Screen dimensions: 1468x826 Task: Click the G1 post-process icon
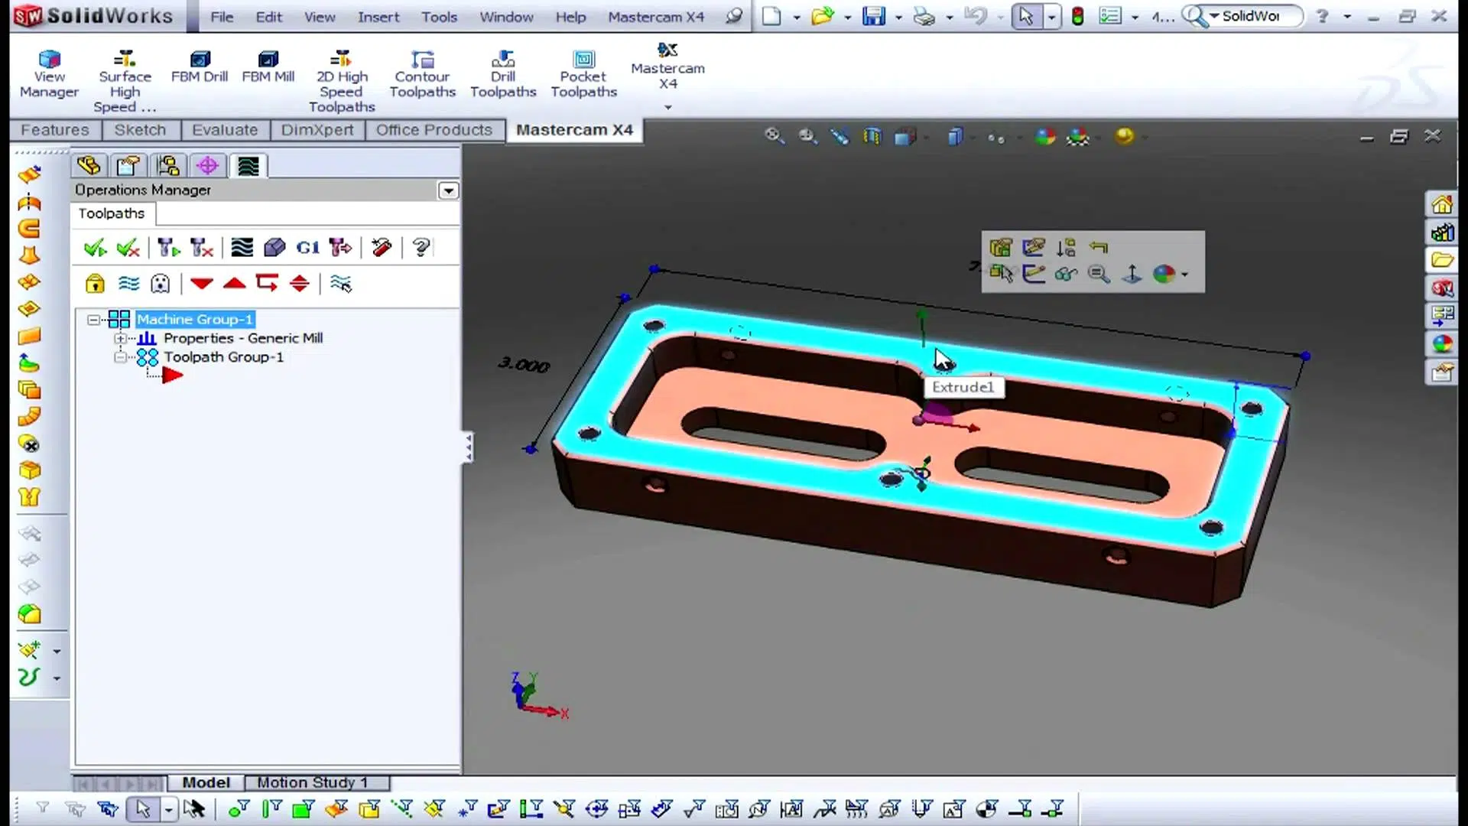click(x=307, y=248)
